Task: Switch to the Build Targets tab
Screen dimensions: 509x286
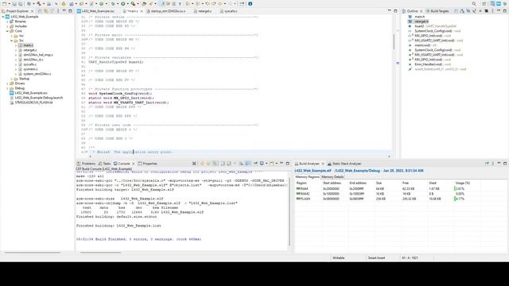Action: pyautogui.click(x=437, y=11)
